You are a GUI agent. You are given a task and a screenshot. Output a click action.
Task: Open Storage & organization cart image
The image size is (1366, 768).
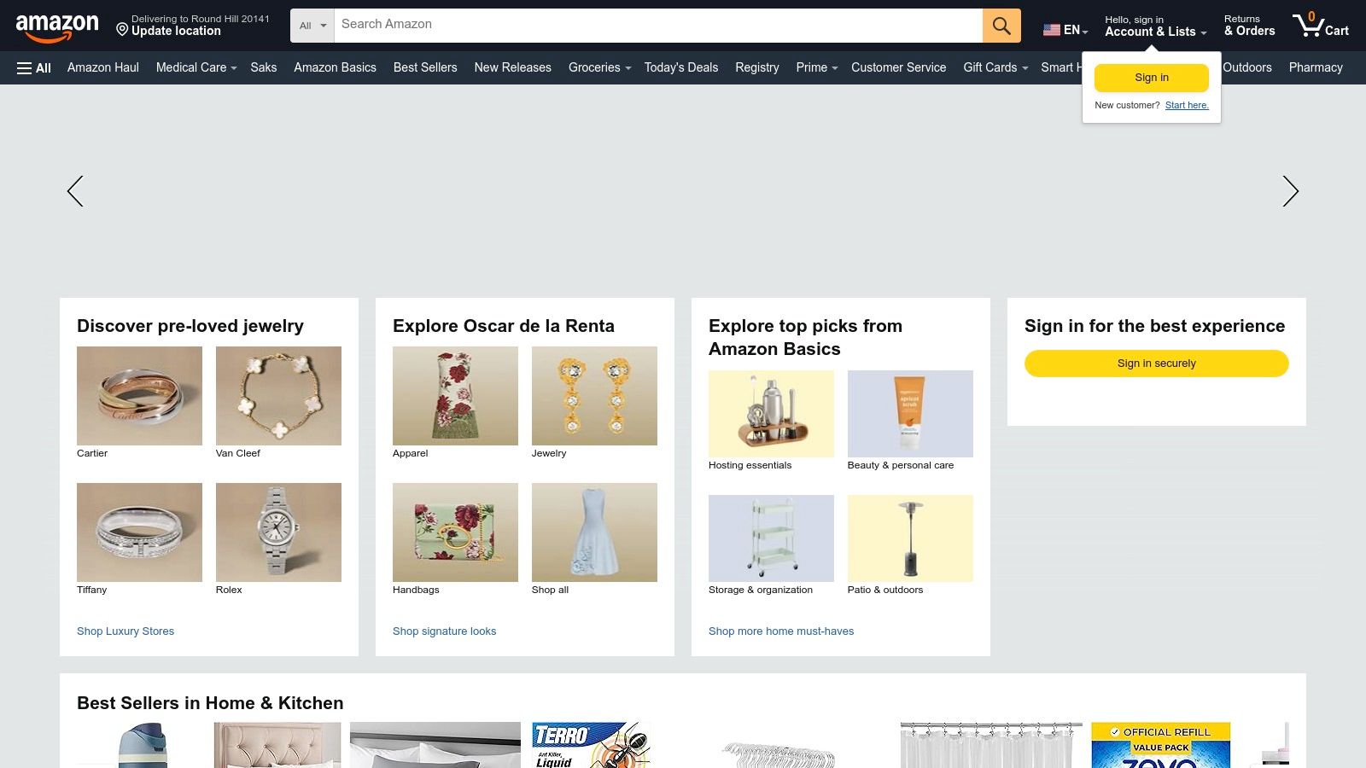(x=771, y=538)
